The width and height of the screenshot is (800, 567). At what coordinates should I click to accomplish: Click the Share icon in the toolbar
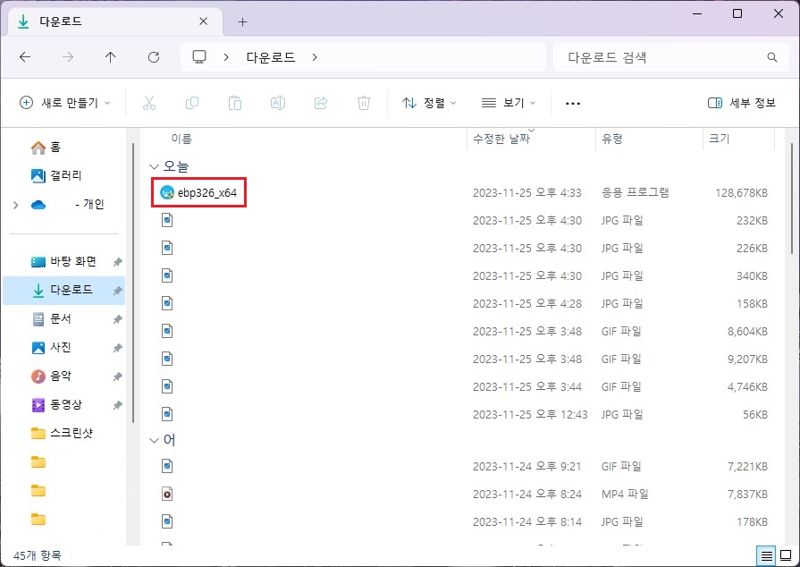pos(321,102)
